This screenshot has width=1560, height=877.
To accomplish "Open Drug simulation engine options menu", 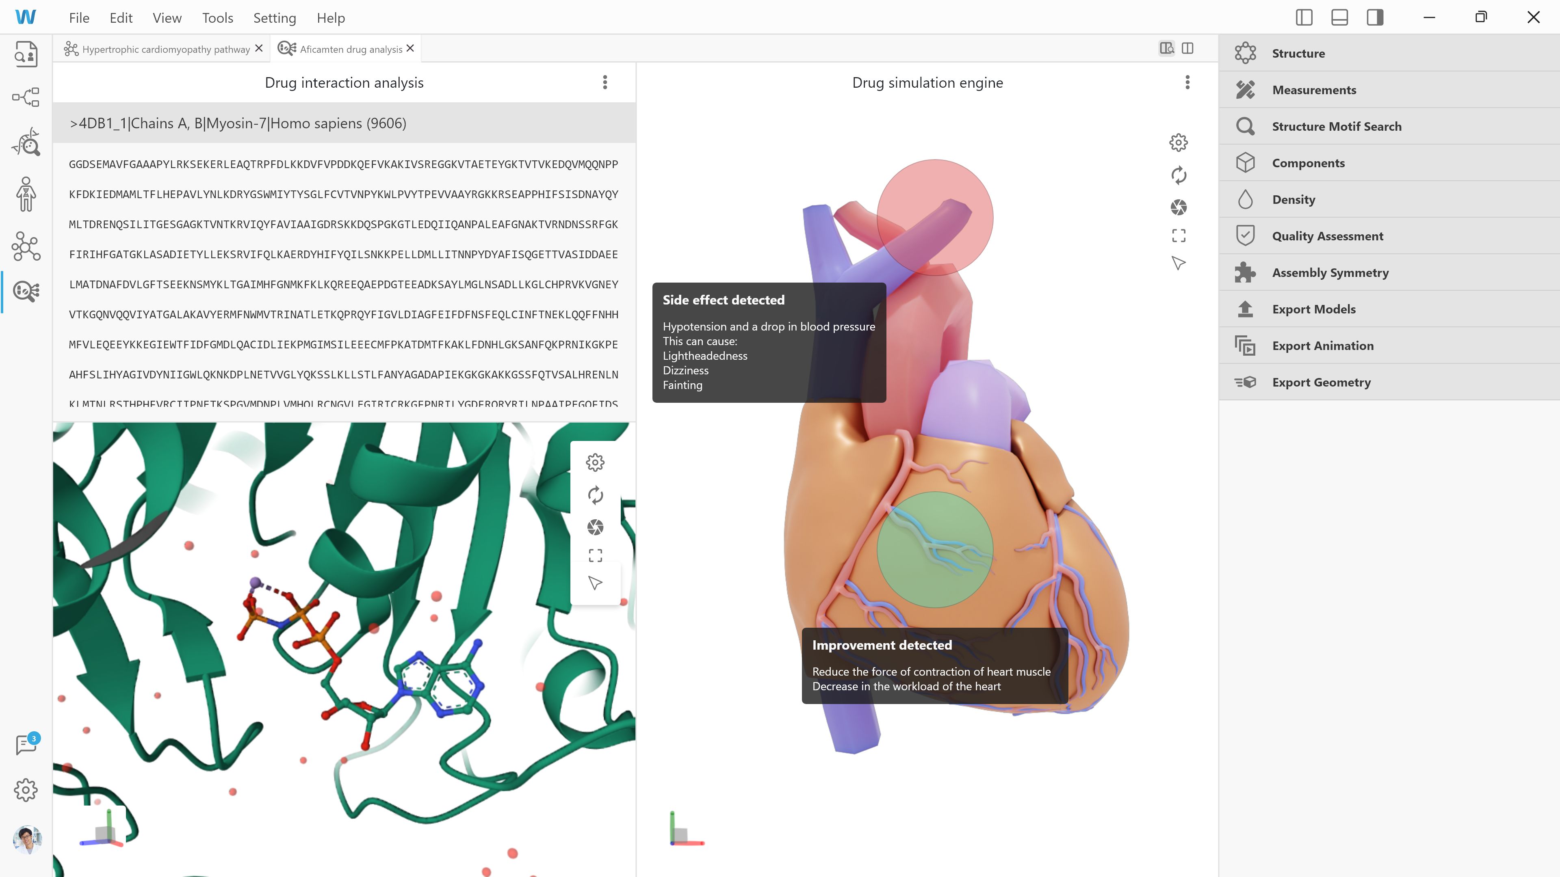I will click(1187, 82).
